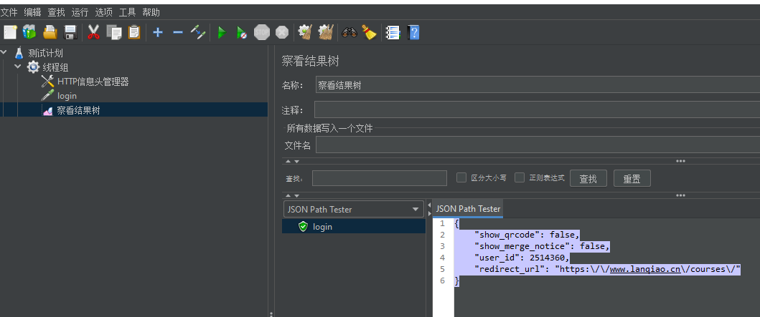Click the green shield icon beside login result

[x=304, y=226]
